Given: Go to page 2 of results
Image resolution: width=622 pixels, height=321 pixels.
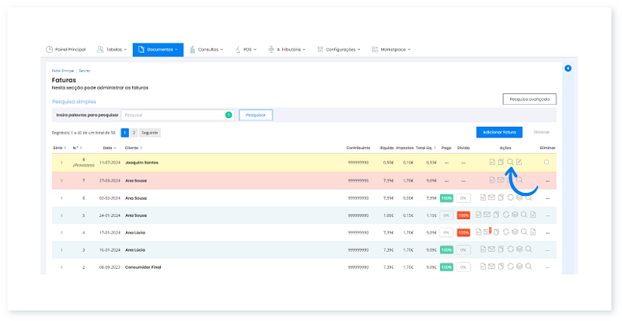Looking at the screenshot, I should pos(133,133).
